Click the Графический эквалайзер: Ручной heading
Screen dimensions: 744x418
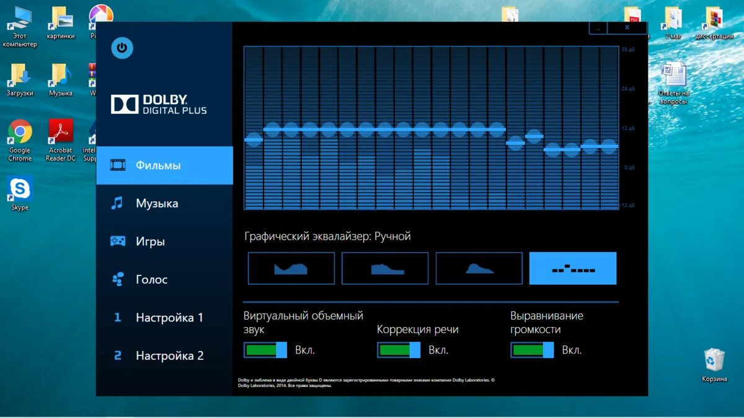(327, 236)
